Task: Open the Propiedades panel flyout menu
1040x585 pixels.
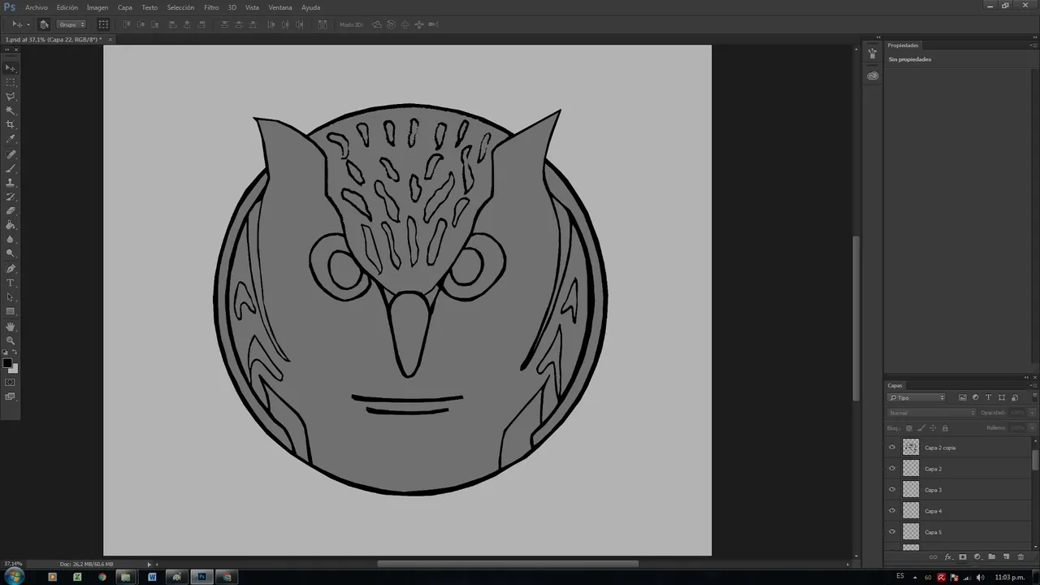Action: click(1033, 45)
